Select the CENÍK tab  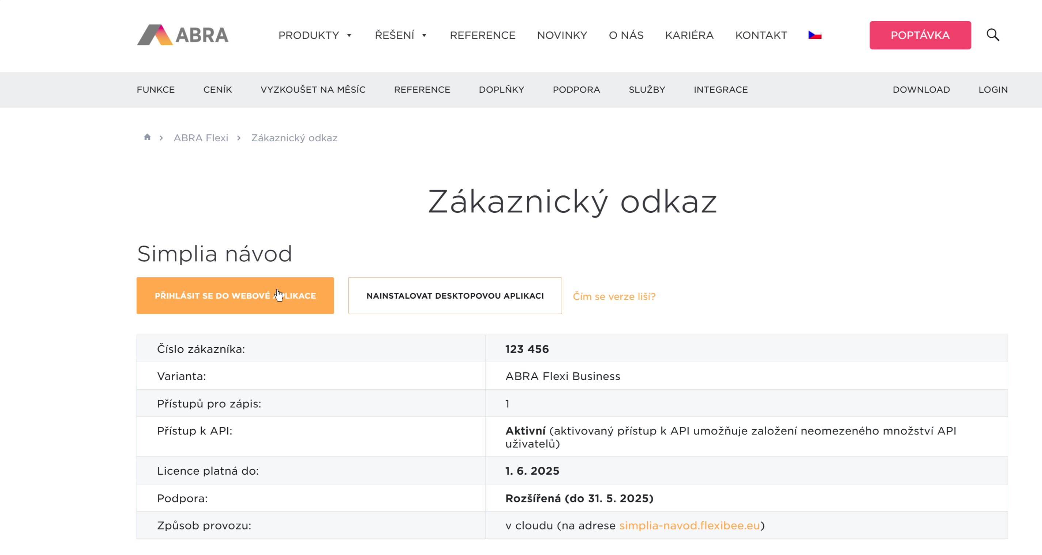(x=217, y=90)
